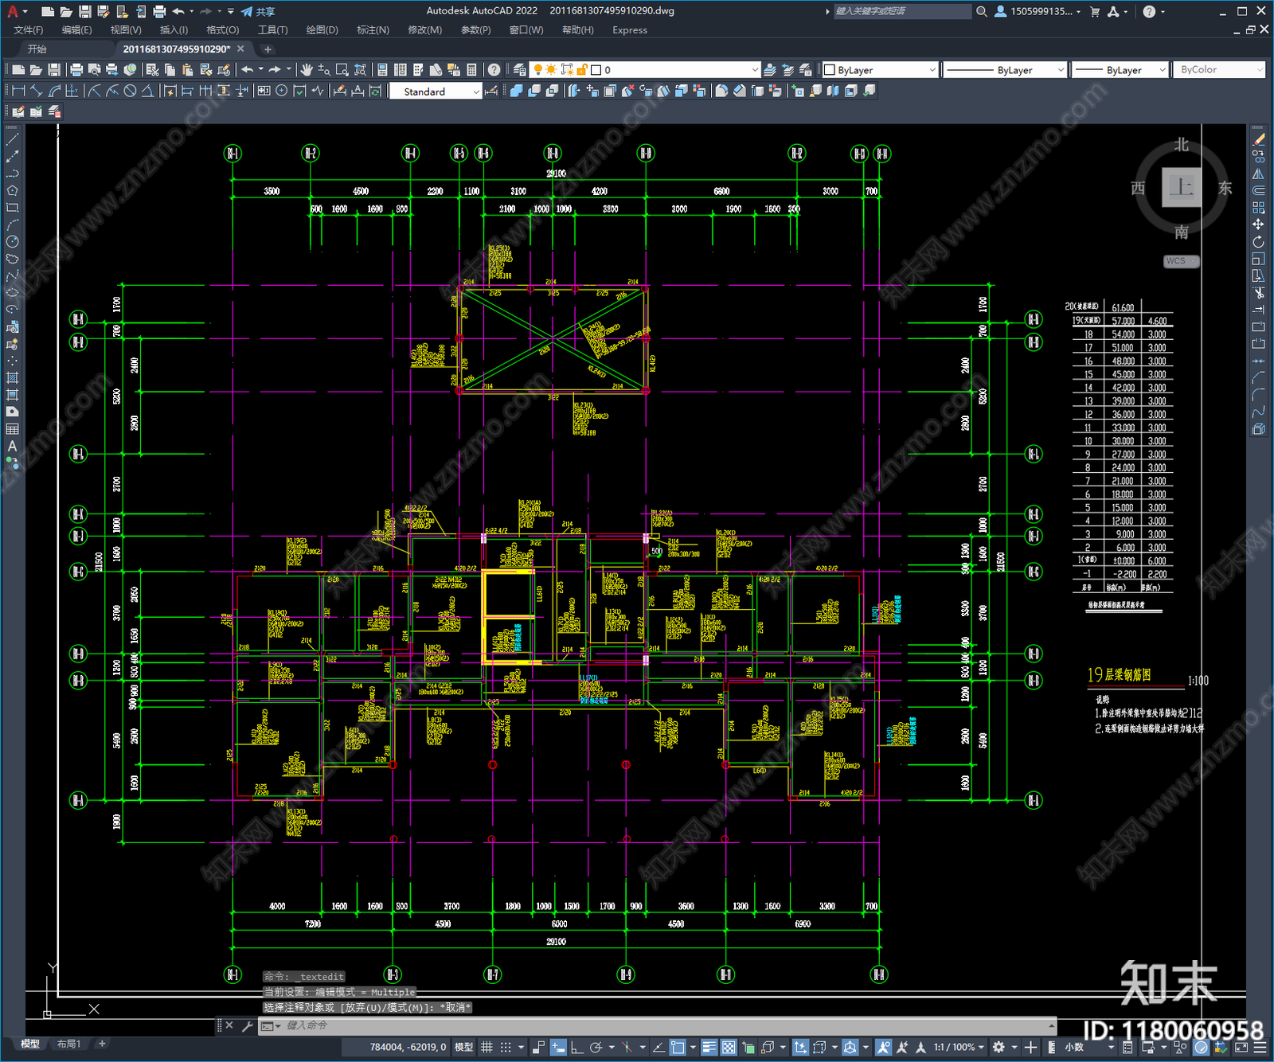Click the Erase tool in right toolbar
The image size is (1274, 1062).
point(1258,139)
